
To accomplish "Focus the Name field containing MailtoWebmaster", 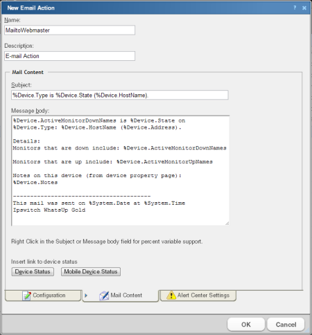I will [69, 30].
